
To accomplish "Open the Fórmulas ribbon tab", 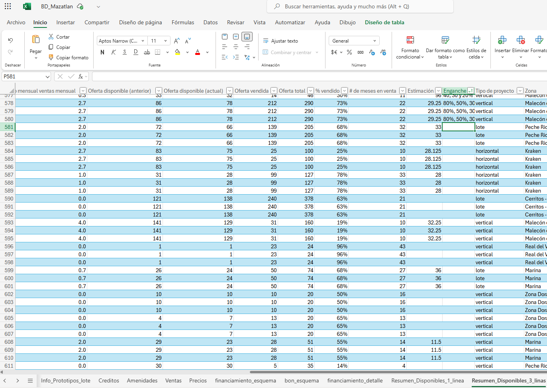I will point(183,22).
